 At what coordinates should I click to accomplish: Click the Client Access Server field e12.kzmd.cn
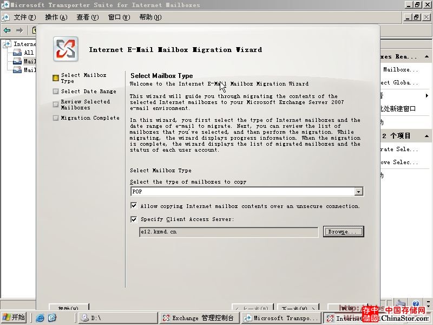pos(228,232)
